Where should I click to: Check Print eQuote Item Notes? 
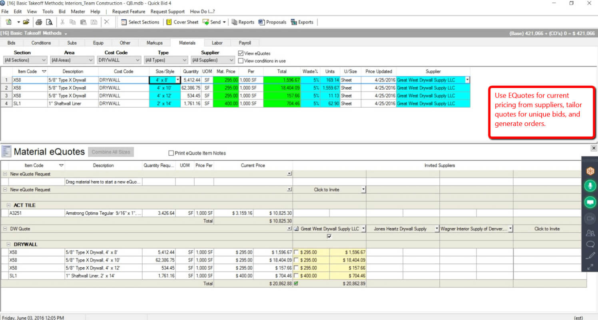(x=171, y=153)
